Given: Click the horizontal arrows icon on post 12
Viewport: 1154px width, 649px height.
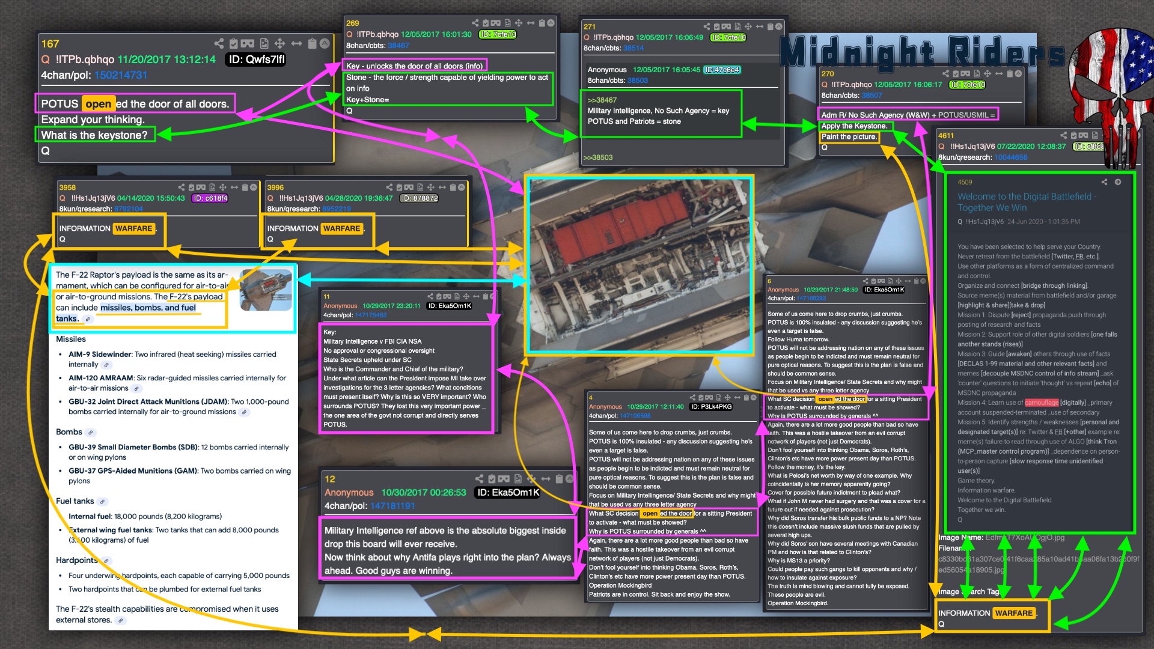Looking at the screenshot, I should 546,478.
